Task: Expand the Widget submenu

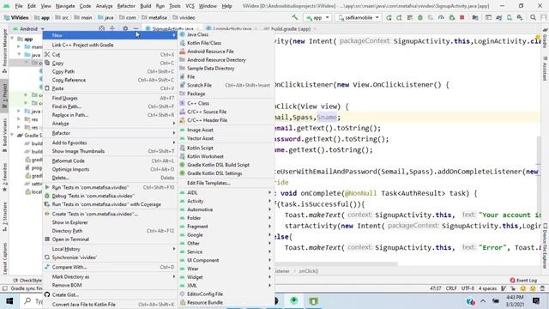Action: click(226, 276)
